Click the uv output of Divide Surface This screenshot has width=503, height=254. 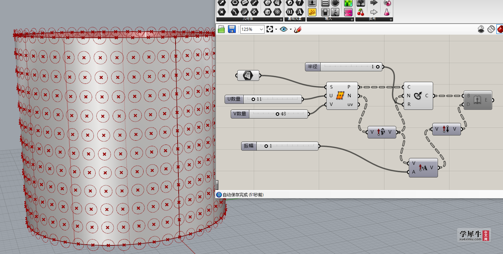coord(350,104)
